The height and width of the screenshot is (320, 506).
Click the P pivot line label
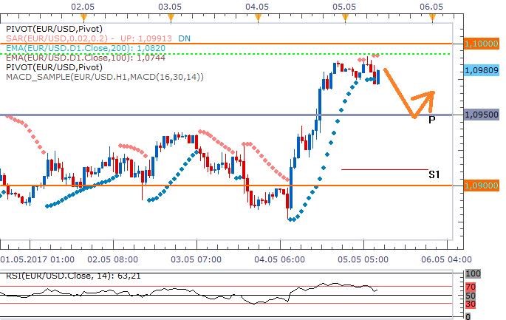coord(431,119)
